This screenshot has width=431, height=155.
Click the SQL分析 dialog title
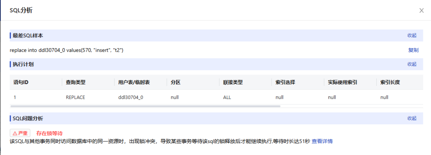pyautogui.click(x=21, y=10)
